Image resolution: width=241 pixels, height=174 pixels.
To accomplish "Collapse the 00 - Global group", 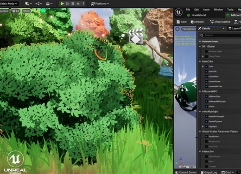I will [200, 47].
